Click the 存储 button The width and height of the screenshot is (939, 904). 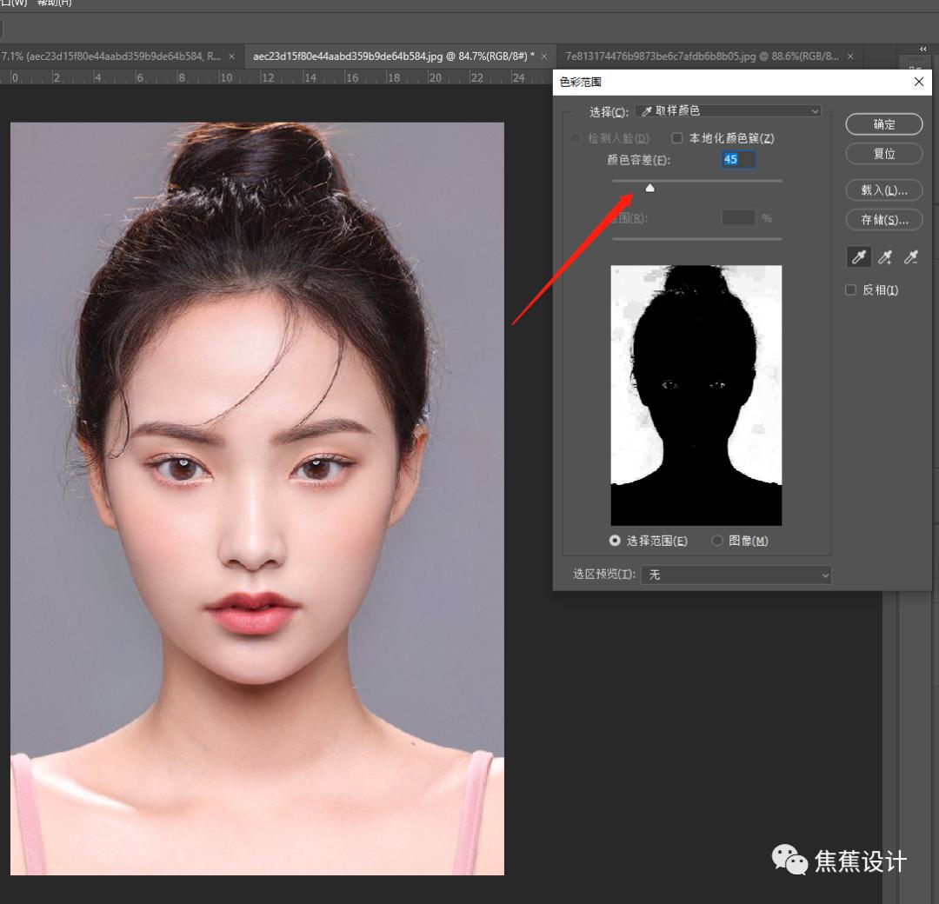[x=883, y=219]
